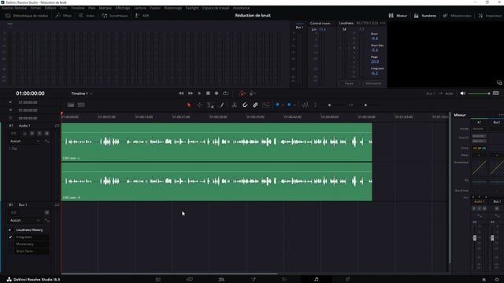Open the Effets panel
This screenshot has height=283, width=504.
(x=64, y=16)
